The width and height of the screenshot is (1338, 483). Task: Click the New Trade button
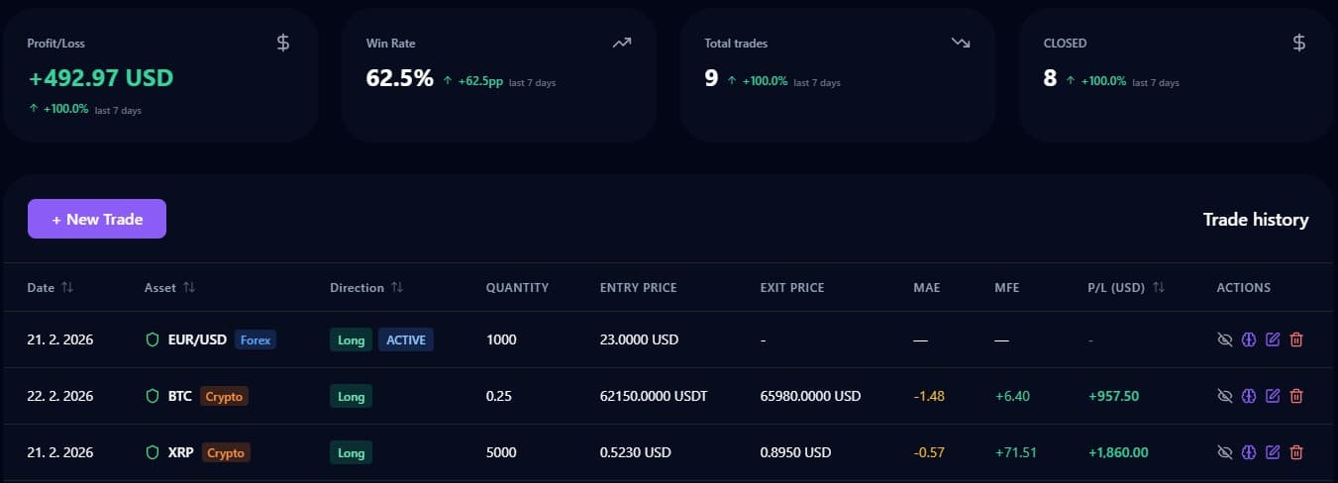(x=97, y=219)
